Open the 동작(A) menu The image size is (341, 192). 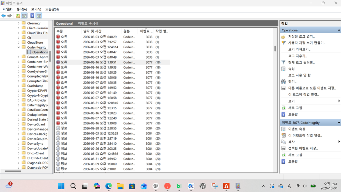click(x=22, y=9)
